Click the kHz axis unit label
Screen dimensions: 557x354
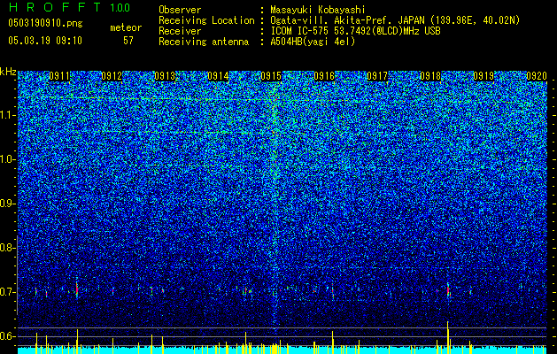8,72
